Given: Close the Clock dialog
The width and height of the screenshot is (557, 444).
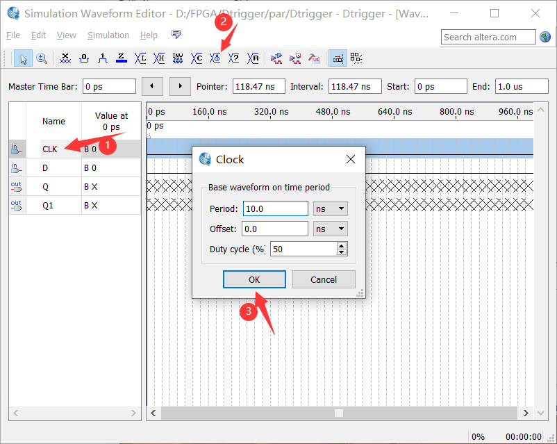Looking at the screenshot, I should click(x=351, y=159).
